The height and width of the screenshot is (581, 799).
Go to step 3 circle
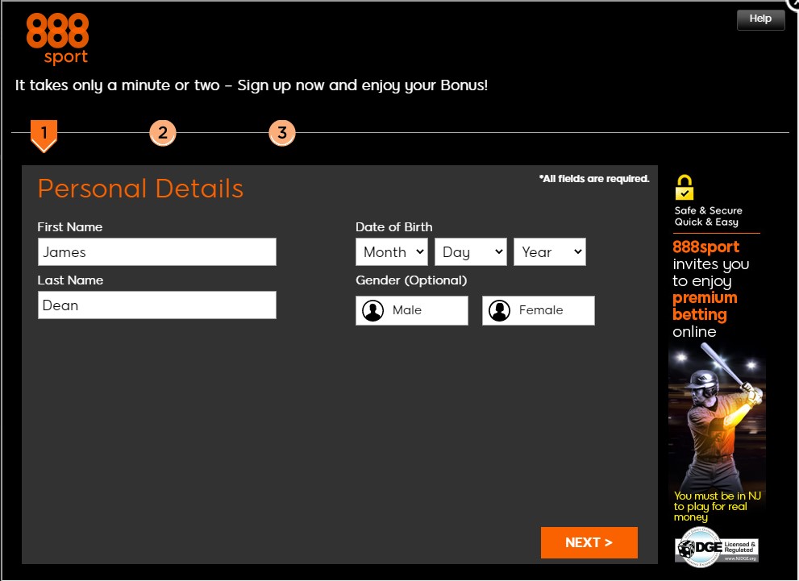tap(282, 133)
